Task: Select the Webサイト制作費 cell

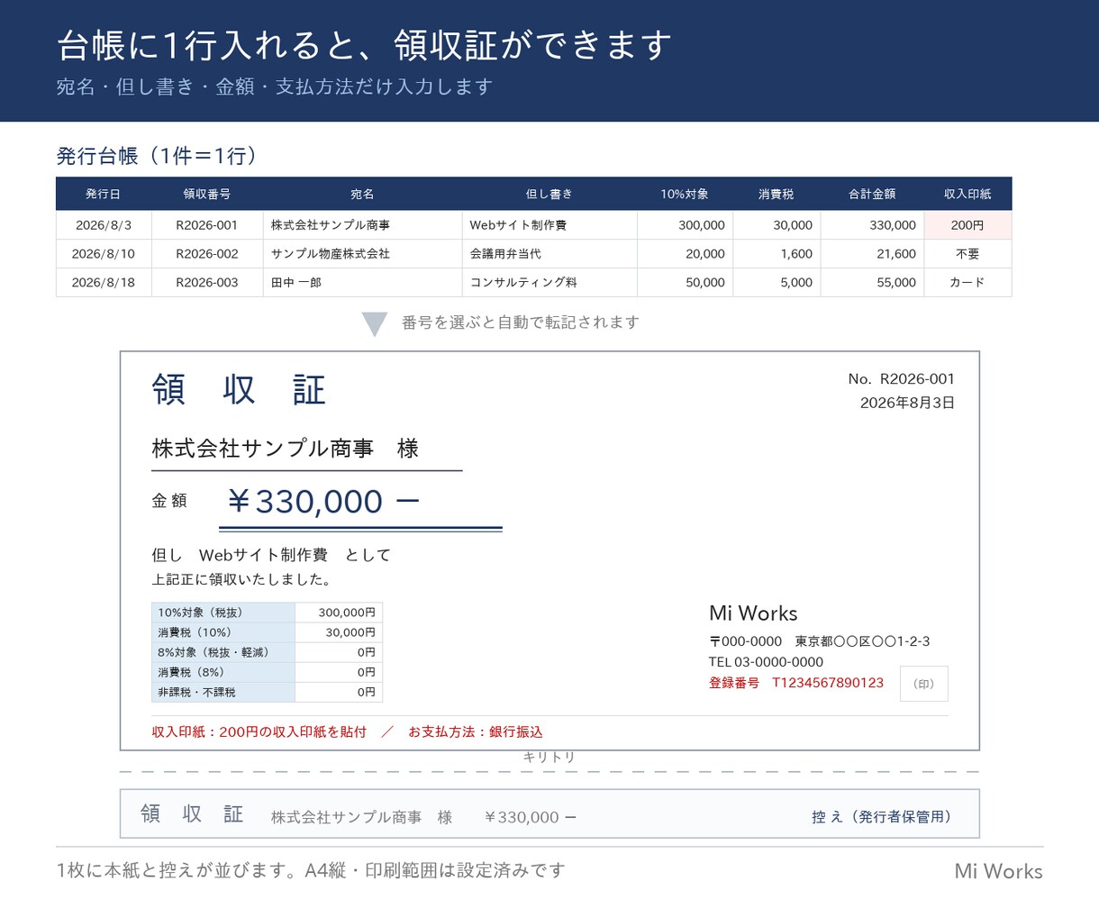Action: pos(549,225)
